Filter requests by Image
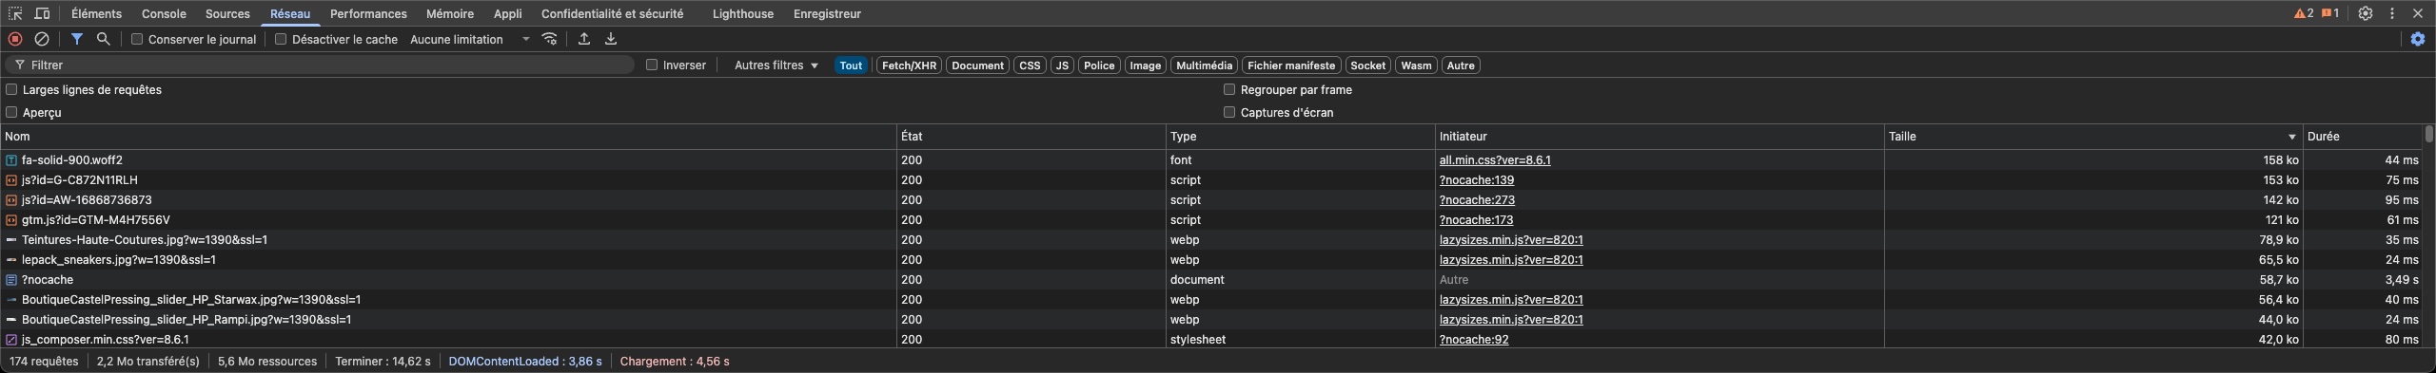Screen dimensions: 2436x373 [x=1145, y=65]
